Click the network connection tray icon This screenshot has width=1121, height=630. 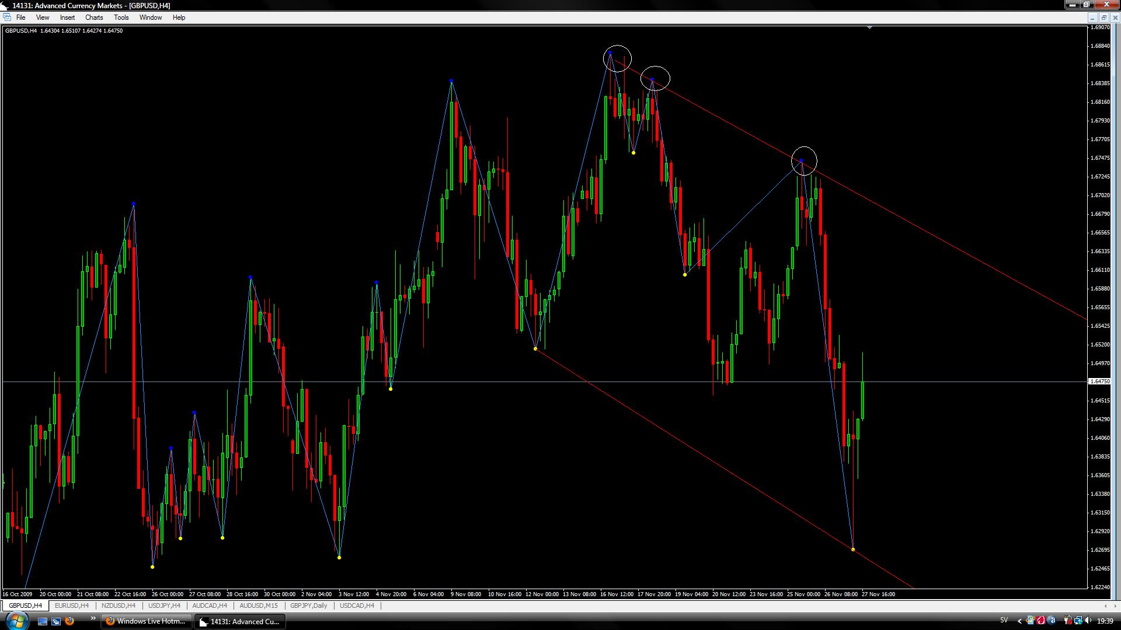[x=1078, y=621]
